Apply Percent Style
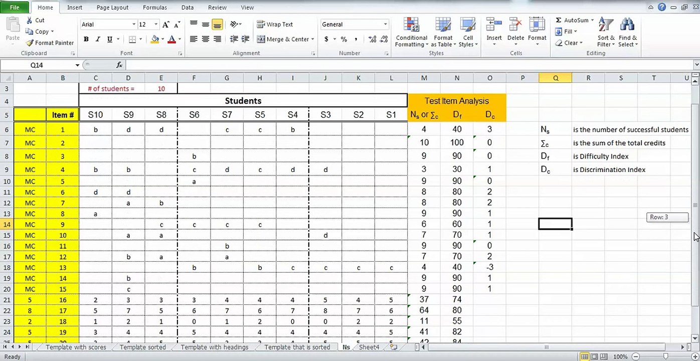Viewport: 700px width, 361px height. click(x=344, y=39)
